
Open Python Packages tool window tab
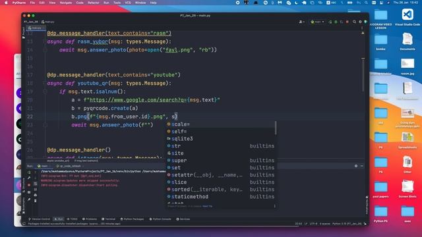[x=132, y=219]
